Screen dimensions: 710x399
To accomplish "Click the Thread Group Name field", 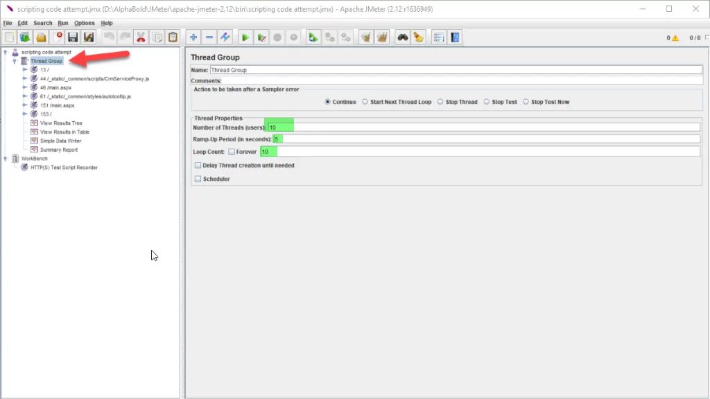I will (x=456, y=70).
